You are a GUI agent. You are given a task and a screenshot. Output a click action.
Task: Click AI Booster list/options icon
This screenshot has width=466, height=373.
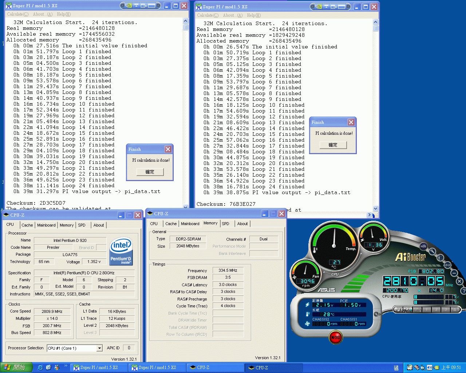440,258
